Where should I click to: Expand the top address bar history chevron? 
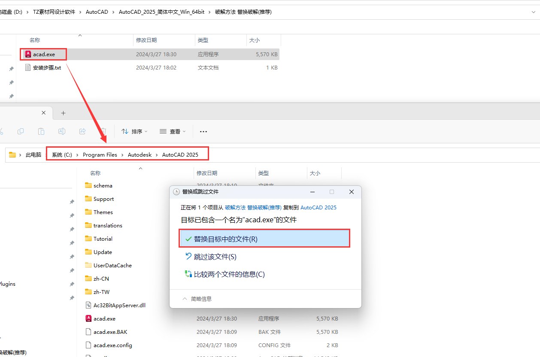(533, 12)
